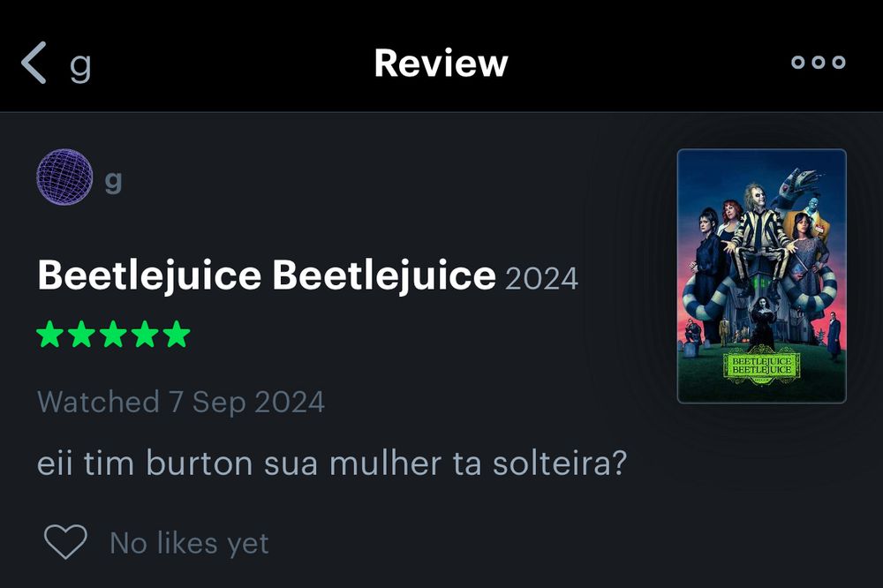Open the three-dots more options menu
This screenshot has width=883, height=588.
(x=819, y=62)
